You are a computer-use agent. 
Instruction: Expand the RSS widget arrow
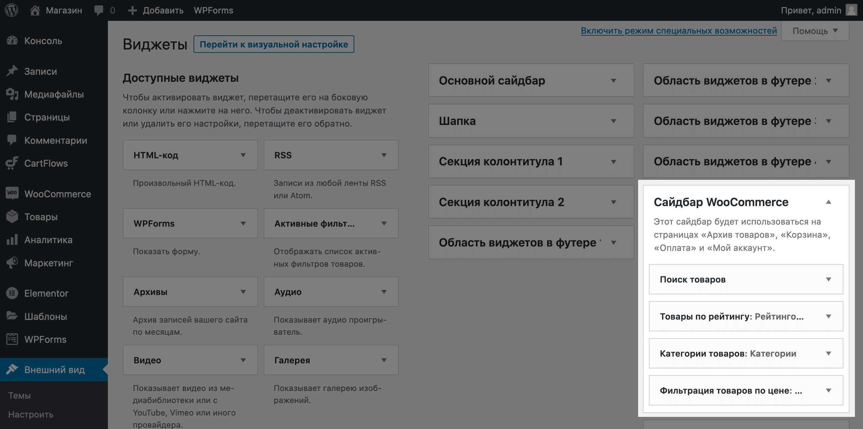[384, 155]
